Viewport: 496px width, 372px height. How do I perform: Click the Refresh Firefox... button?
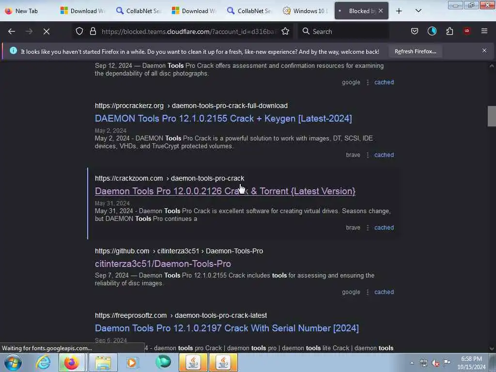pyautogui.click(x=415, y=51)
